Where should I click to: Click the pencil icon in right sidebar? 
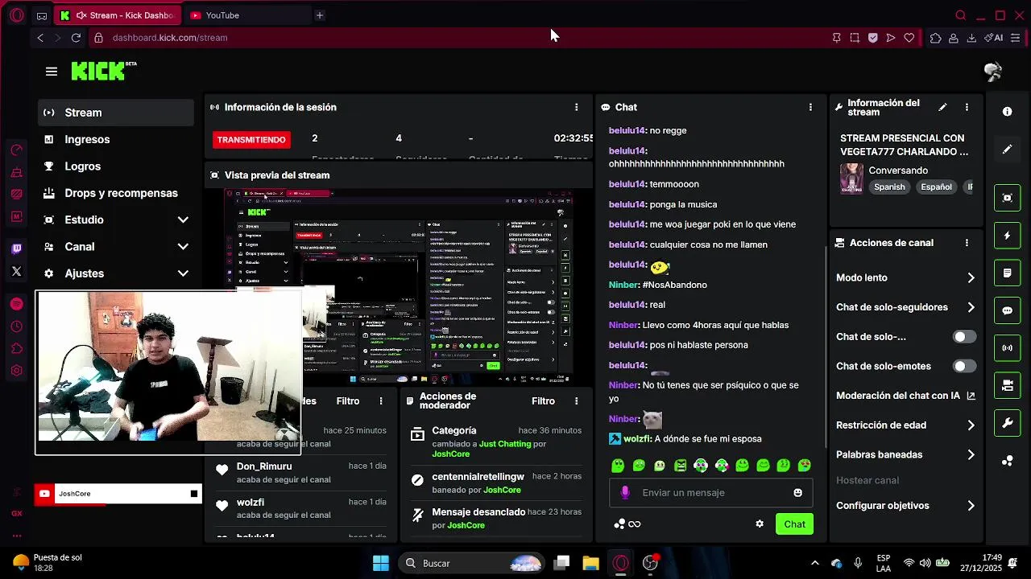[1007, 150]
